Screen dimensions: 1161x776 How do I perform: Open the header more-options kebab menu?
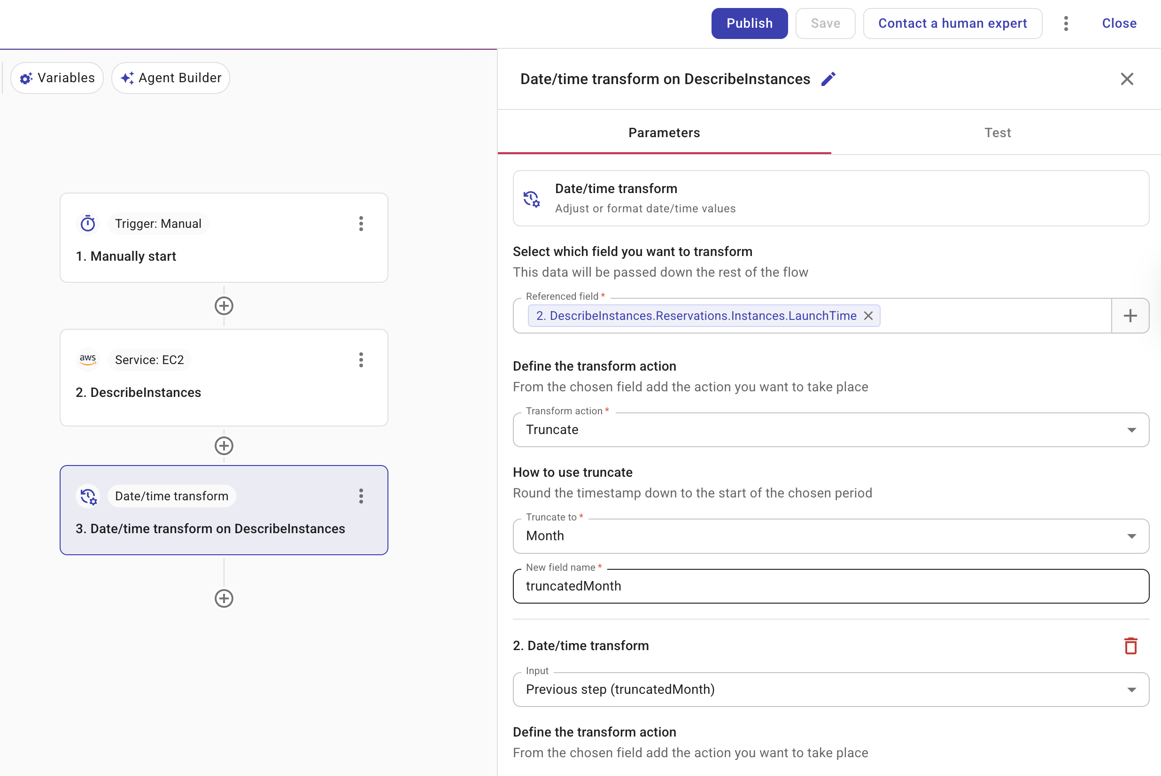tap(1066, 23)
